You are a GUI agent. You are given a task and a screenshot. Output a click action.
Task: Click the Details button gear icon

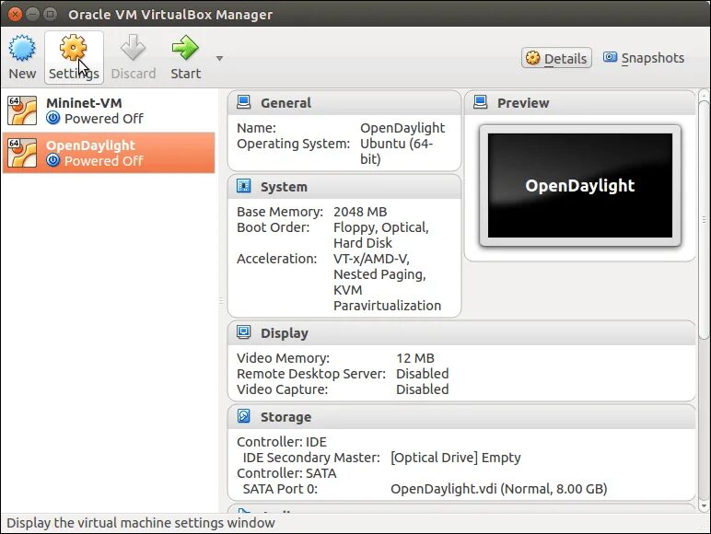click(x=533, y=58)
